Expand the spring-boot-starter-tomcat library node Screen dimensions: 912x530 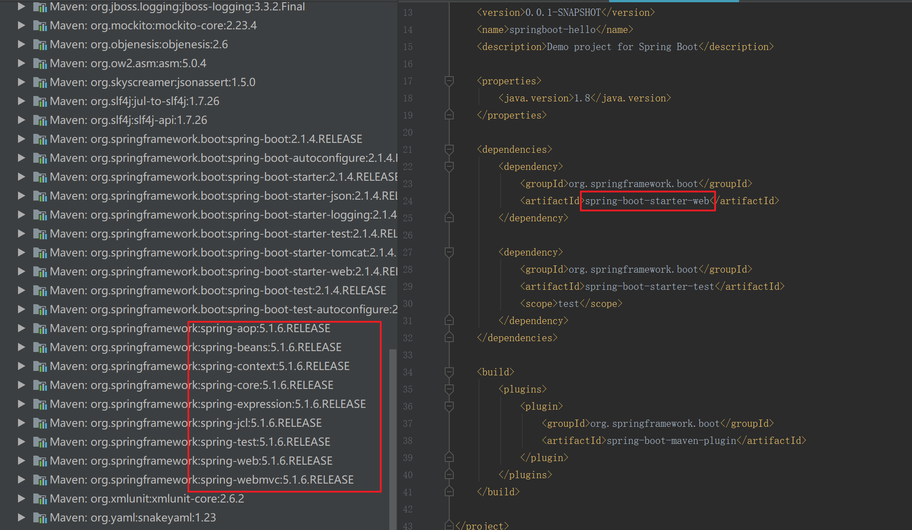(x=21, y=253)
